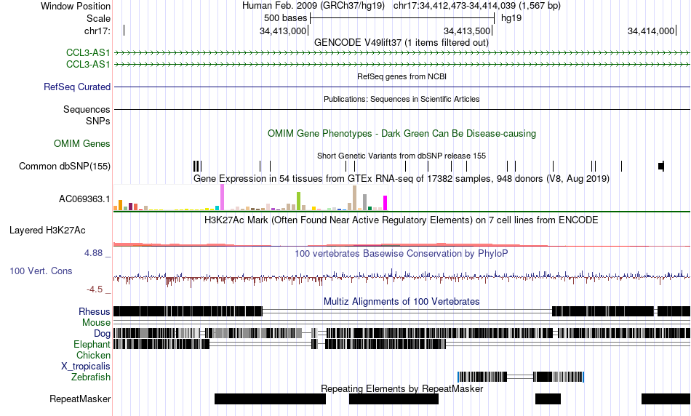Screen dimensions: 691x416
Task: Click the shortest RepeatMasker block
Action: click(548, 399)
